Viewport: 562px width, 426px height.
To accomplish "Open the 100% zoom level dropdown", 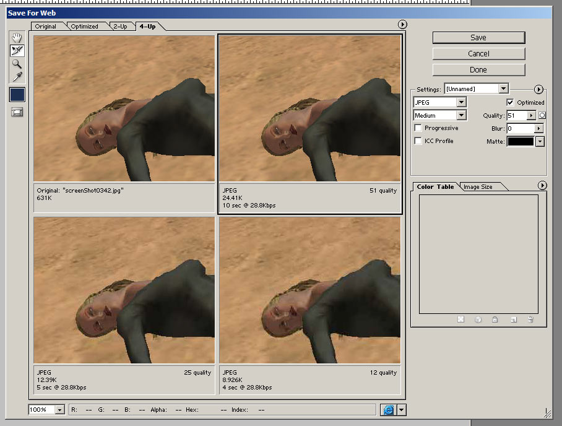I will coord(59,409).
